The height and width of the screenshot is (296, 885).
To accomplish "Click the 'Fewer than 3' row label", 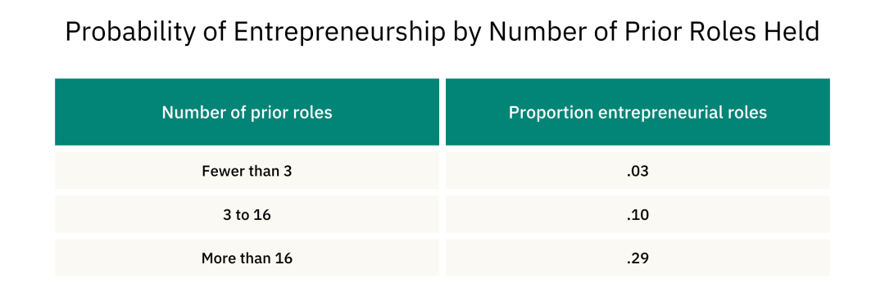I will 247,171.
